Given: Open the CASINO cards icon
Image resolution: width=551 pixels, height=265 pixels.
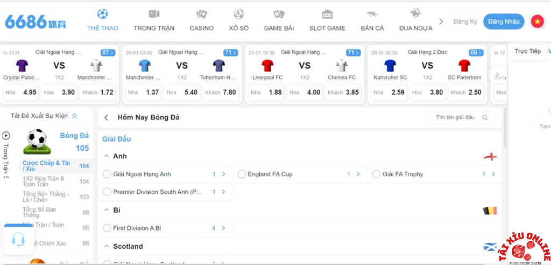Looking at the screenshot, I should pos(201,15).
